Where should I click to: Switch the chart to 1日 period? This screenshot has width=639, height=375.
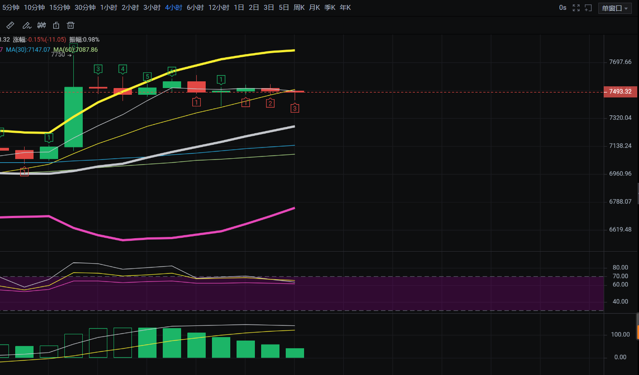(239, 8)
